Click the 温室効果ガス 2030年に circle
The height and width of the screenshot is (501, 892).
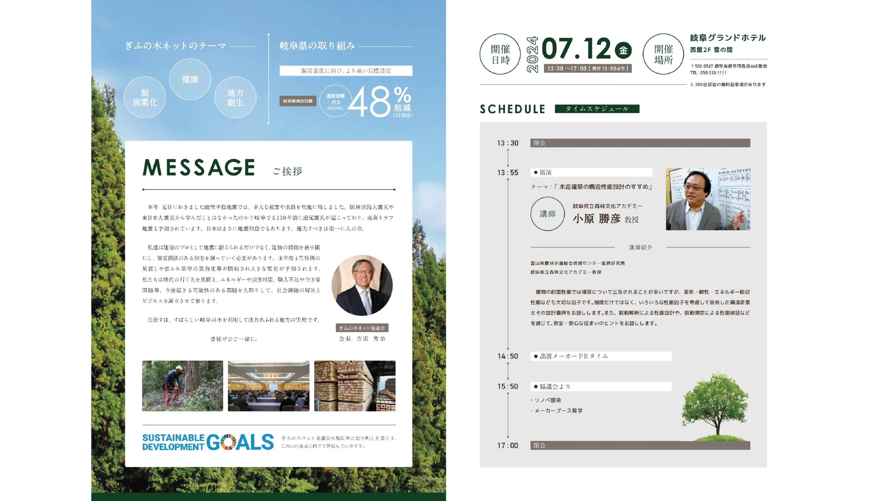point(335,101)
